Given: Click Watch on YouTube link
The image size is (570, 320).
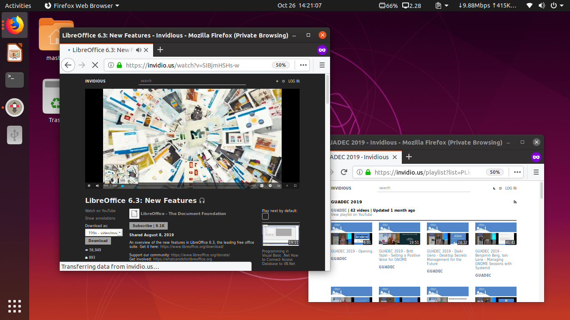Looking at the screenshot, I should pos(100,211).
